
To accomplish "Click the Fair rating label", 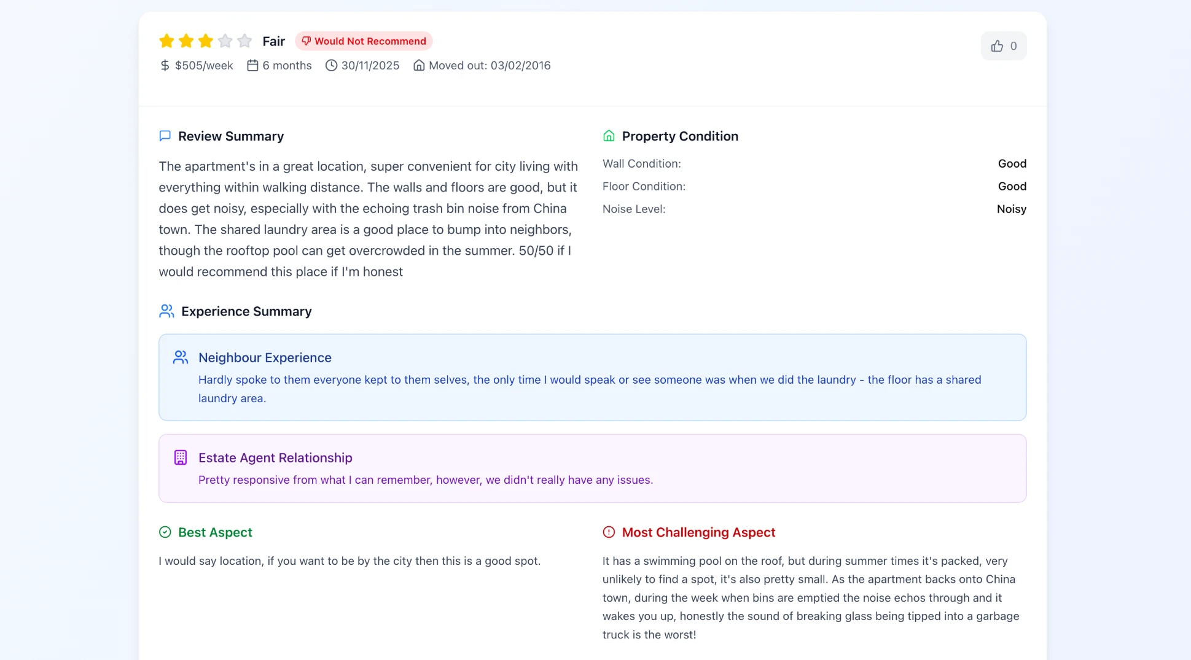I will click(273, 41).
